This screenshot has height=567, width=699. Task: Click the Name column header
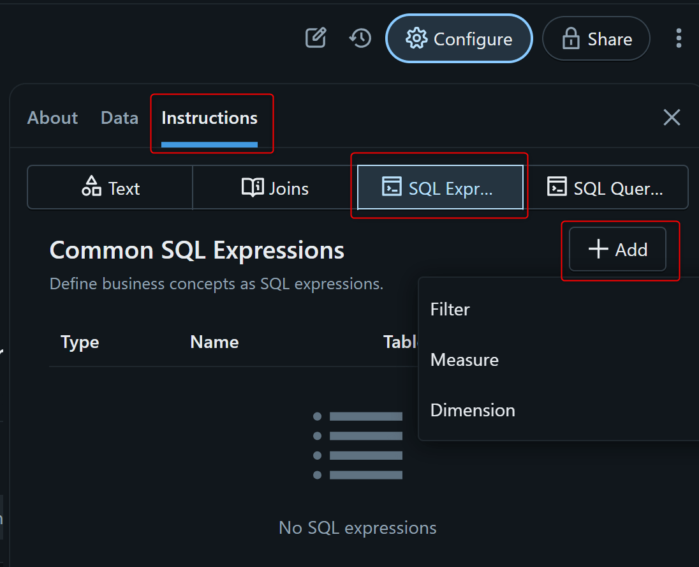(x=214, y=342)
